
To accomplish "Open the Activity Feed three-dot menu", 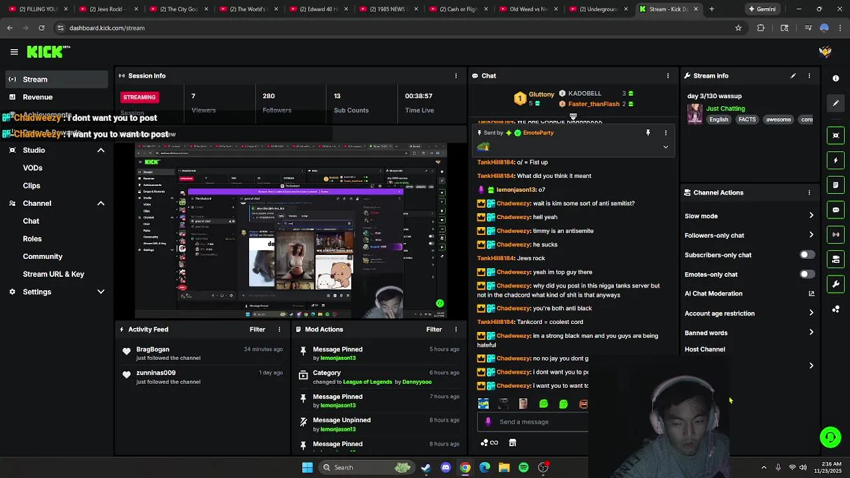I will pyautogui.click(x=279, y=329).
